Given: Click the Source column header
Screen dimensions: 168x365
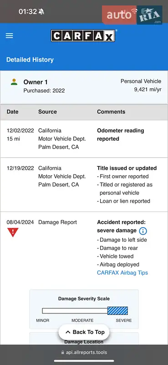Looking at the screenshot, I should click(x=48, y=112).
